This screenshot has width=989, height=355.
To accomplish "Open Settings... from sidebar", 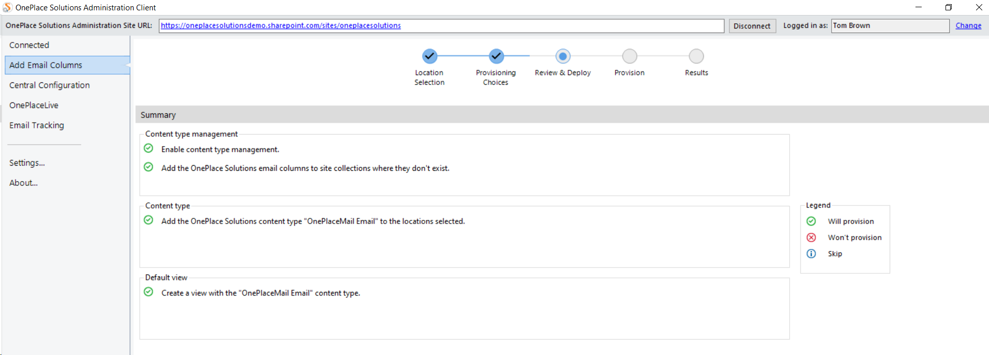I will tap(67, 163).
